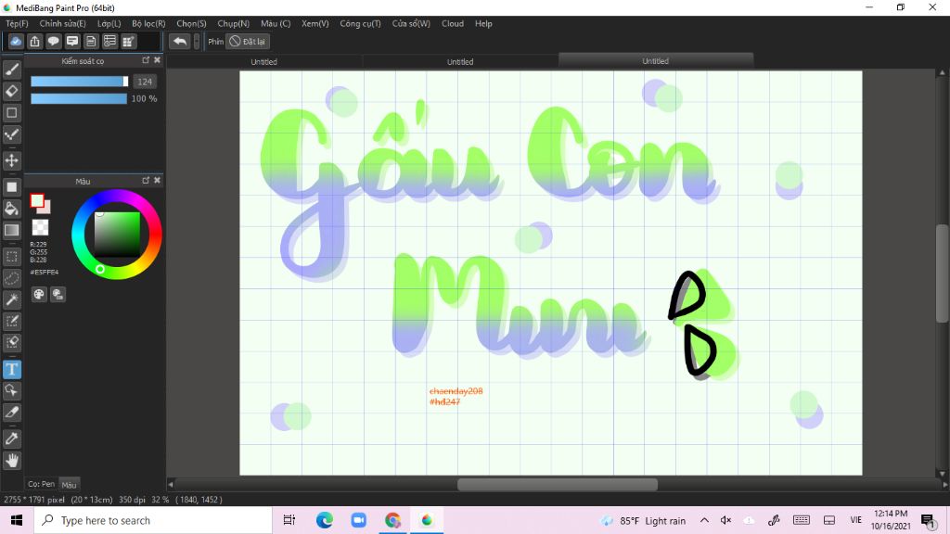This screenshot has width=950, height=534.
Task: Open the Chụp(N) menu
Action: pyautogui.click(x=233, y=23)
